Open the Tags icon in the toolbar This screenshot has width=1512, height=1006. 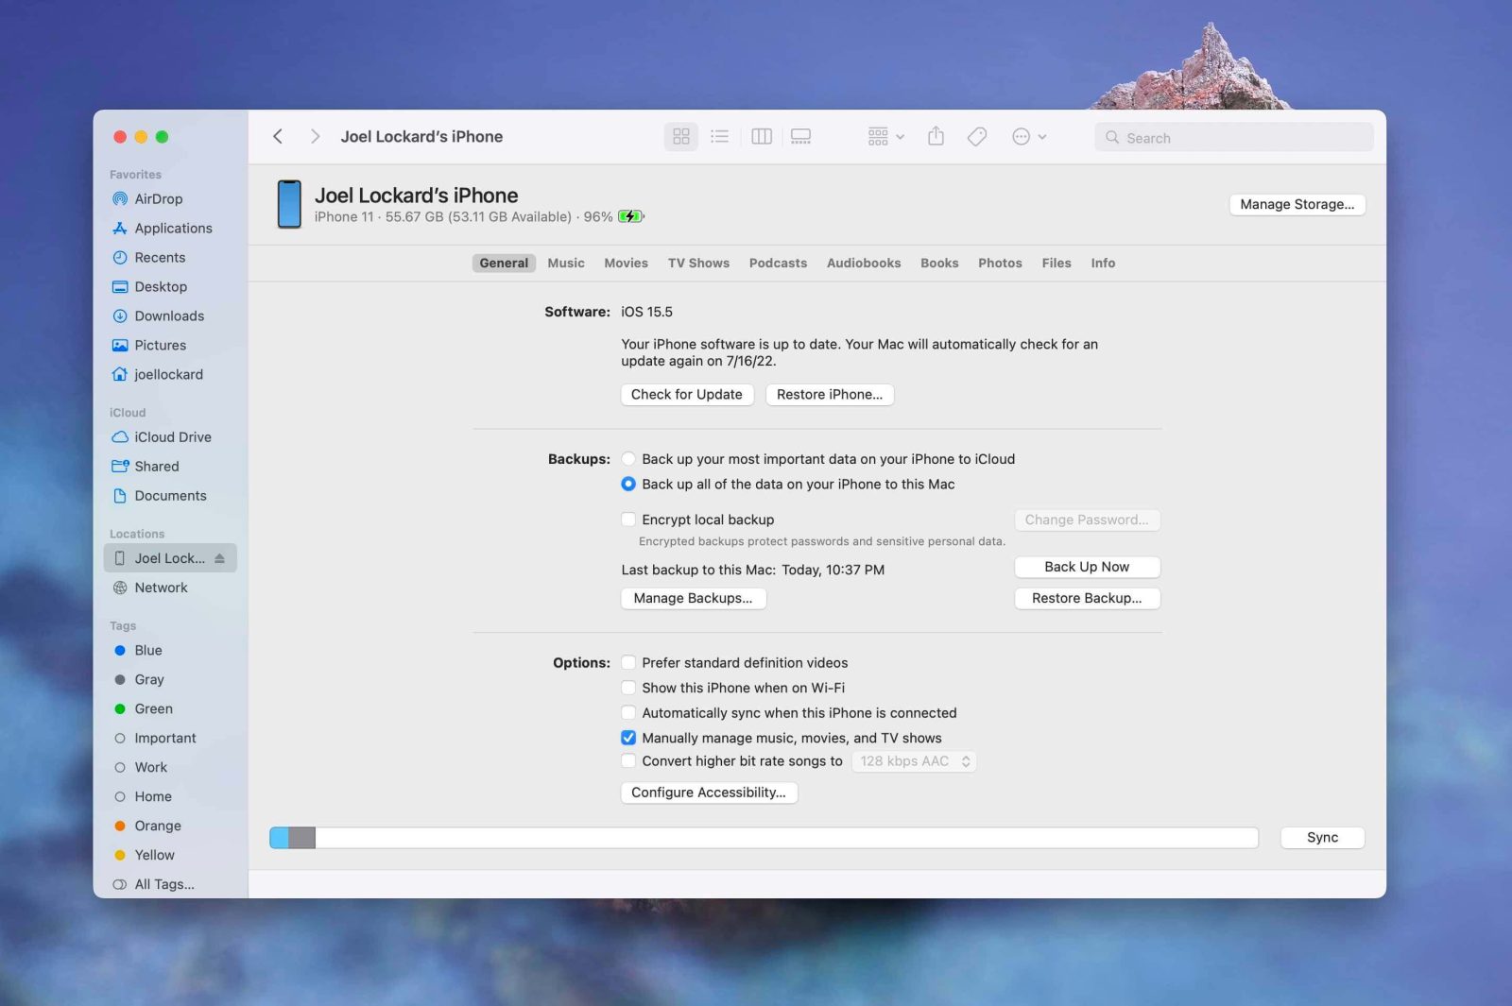[977, 136]
